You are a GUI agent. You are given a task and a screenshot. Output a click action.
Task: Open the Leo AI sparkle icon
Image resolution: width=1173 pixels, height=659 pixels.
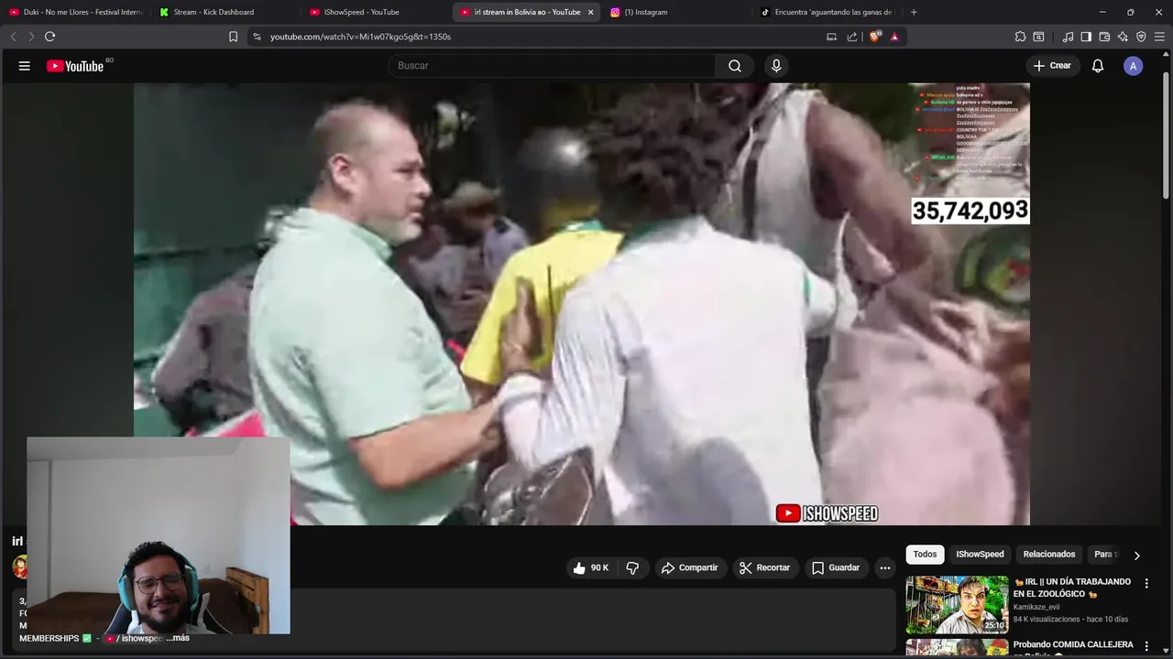(x=1123, y=37)
